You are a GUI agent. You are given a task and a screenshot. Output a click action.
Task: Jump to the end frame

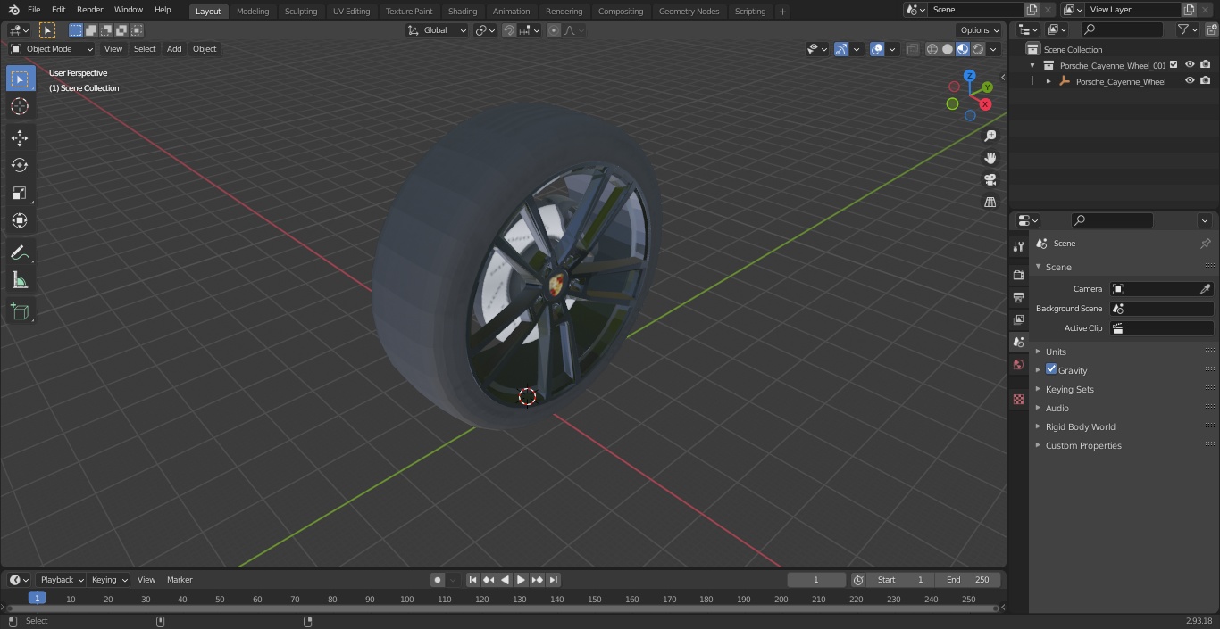coord(553,580)
